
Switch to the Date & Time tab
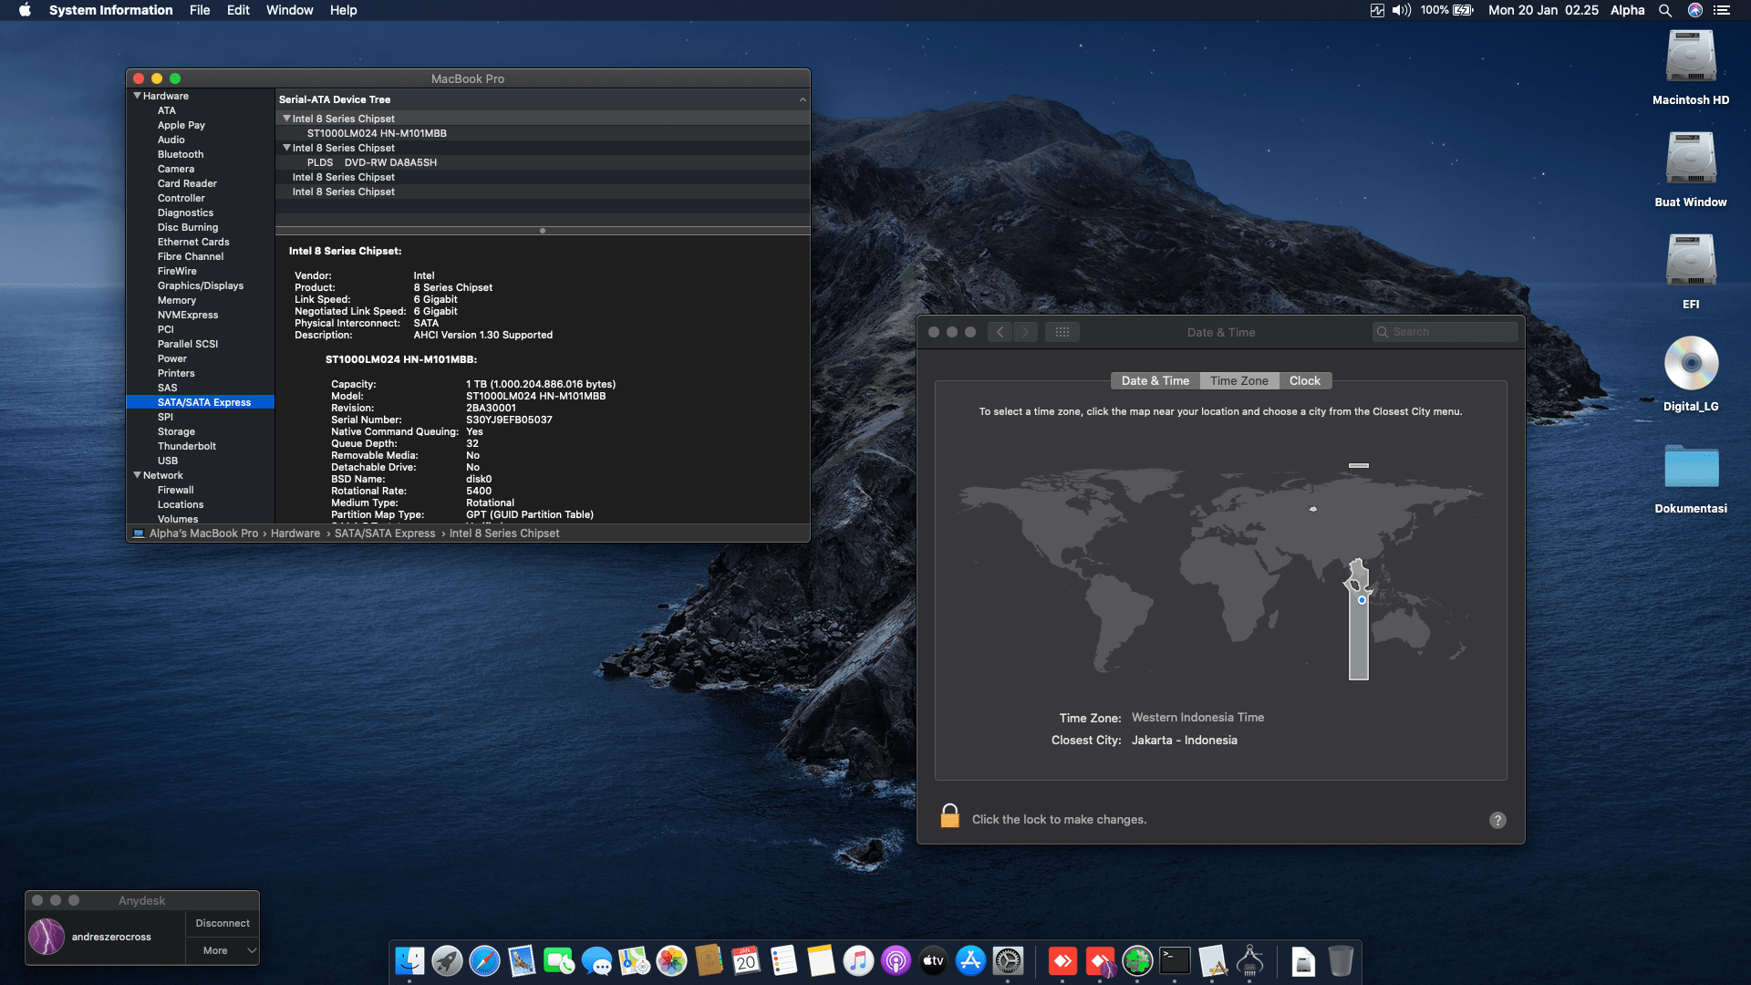pos(1155,381)
